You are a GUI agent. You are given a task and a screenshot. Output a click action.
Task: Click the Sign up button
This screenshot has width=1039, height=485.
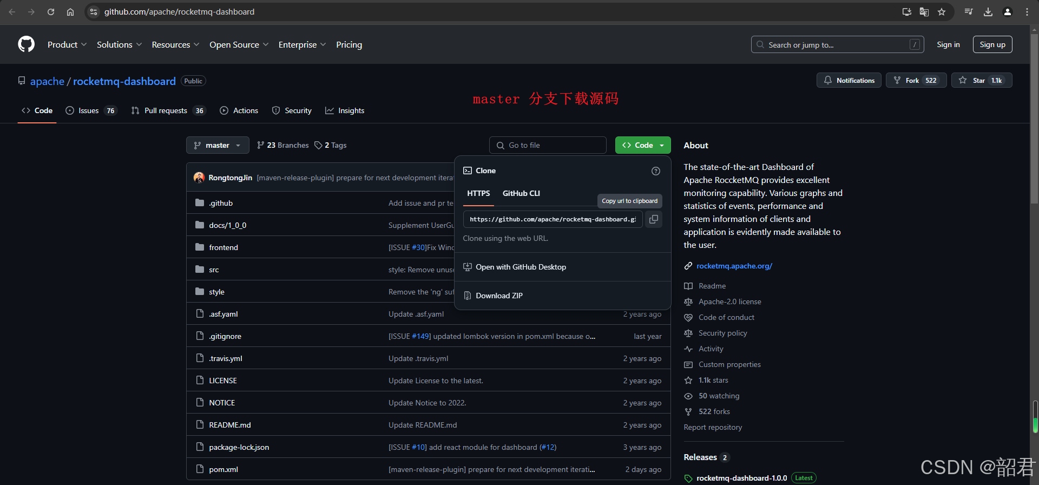point(992,44)
